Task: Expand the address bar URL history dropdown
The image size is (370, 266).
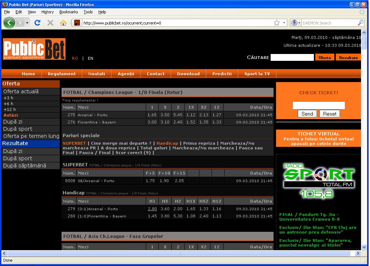Action: [x=284, y=23]
